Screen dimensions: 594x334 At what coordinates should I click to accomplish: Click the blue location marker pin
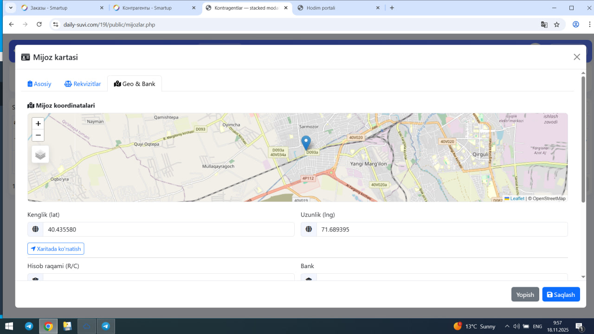click(306, 142)
